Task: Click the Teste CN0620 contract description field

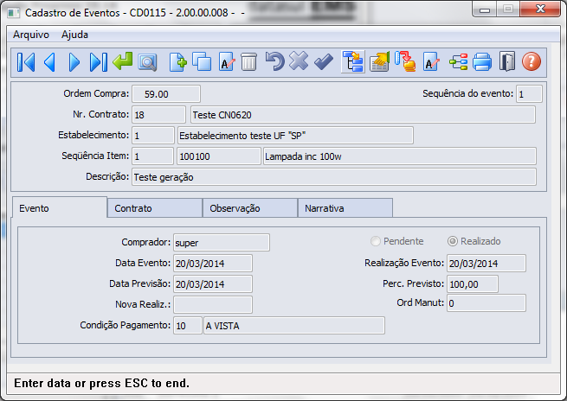Action: [363, 115]
